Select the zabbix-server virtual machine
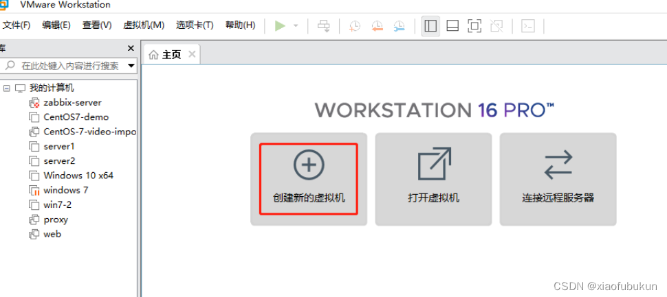Screen dimensions: 667x297 click(73, 103)
